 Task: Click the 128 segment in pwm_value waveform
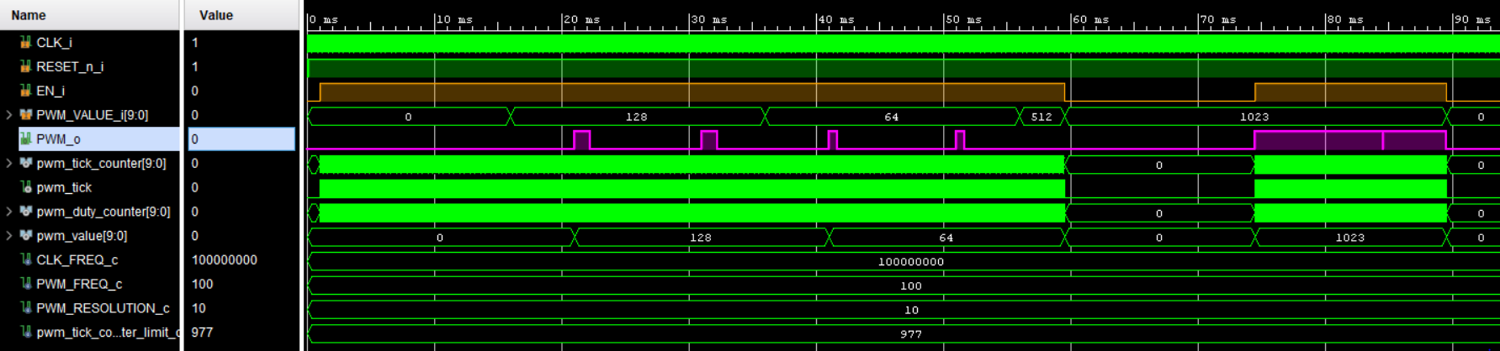(700, 238)
